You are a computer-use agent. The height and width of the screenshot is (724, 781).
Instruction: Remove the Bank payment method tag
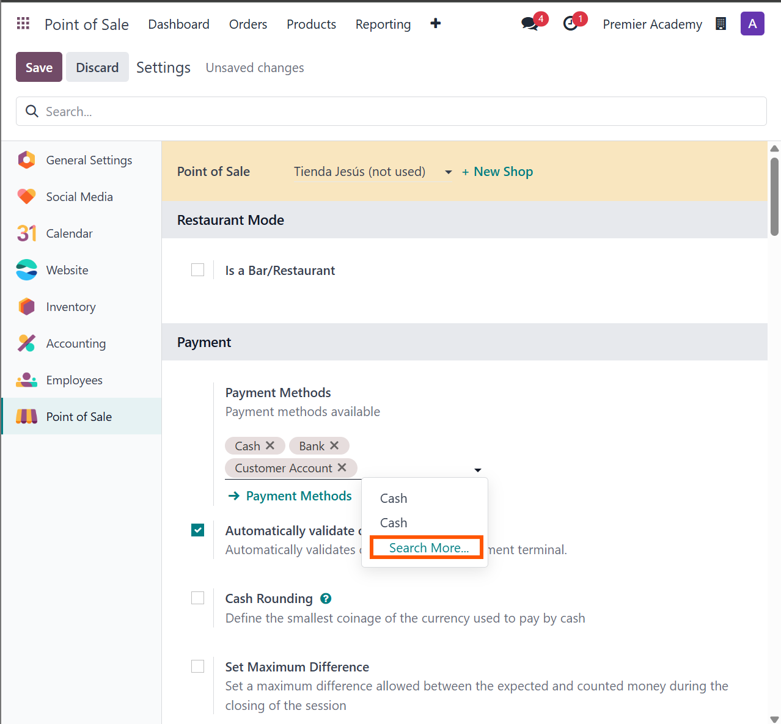(x=334, y=446)
